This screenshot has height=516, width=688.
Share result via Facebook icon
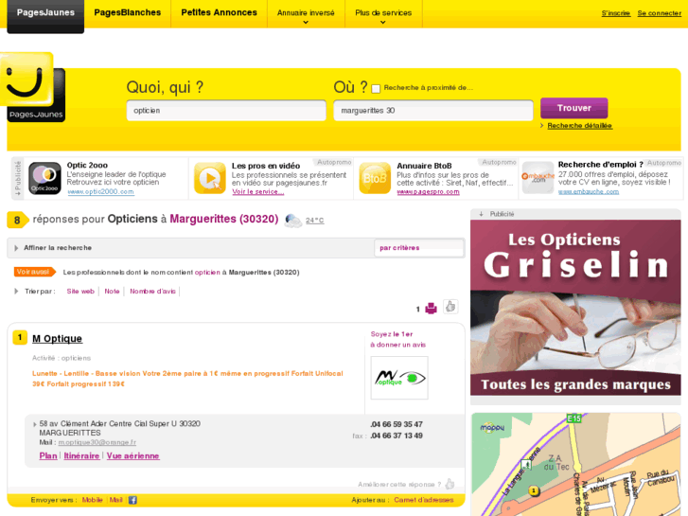(132, 500)
